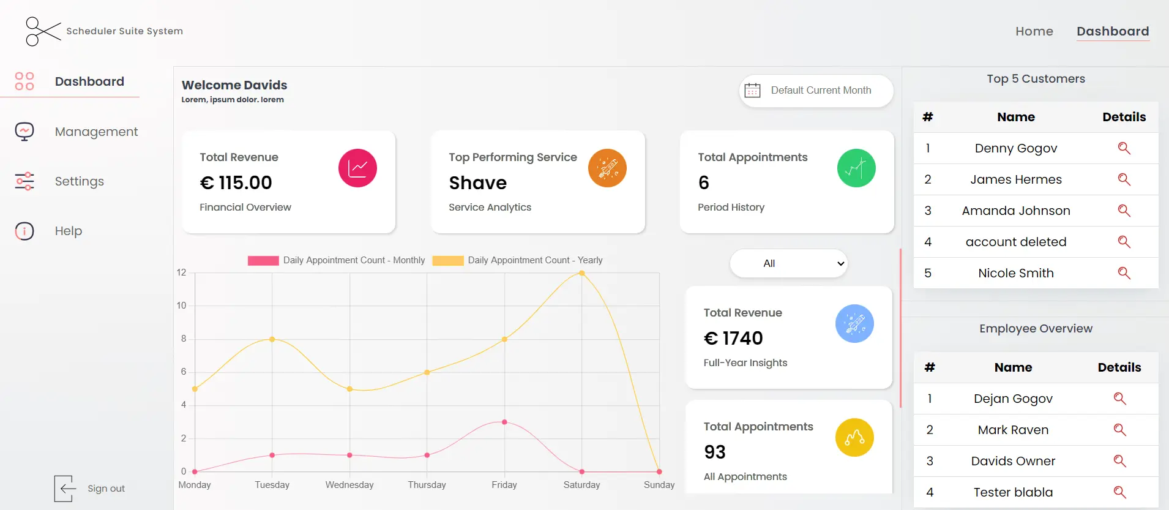Click the Scheduler Suite System title
Viewport: 1169px width, 510px height.
pos(124,31)
